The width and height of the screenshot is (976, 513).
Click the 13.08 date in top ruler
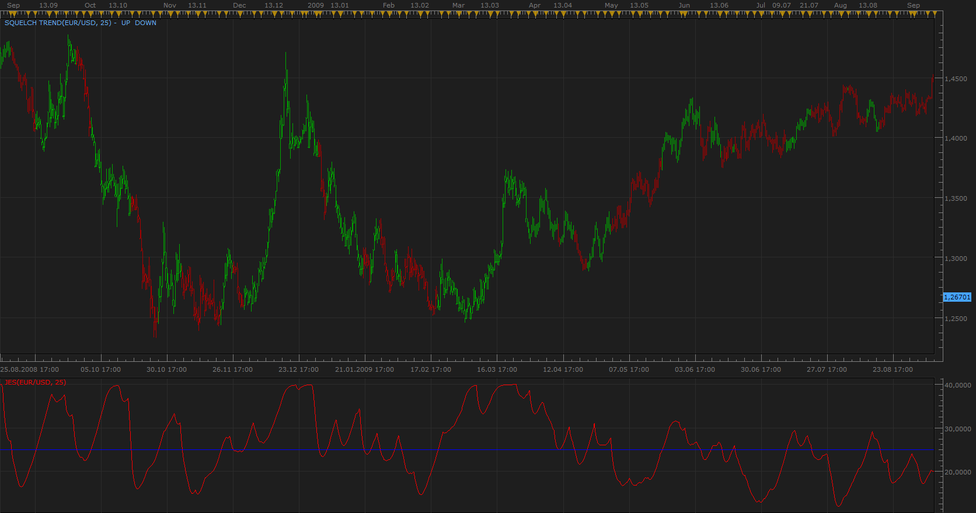click(868, 5)
